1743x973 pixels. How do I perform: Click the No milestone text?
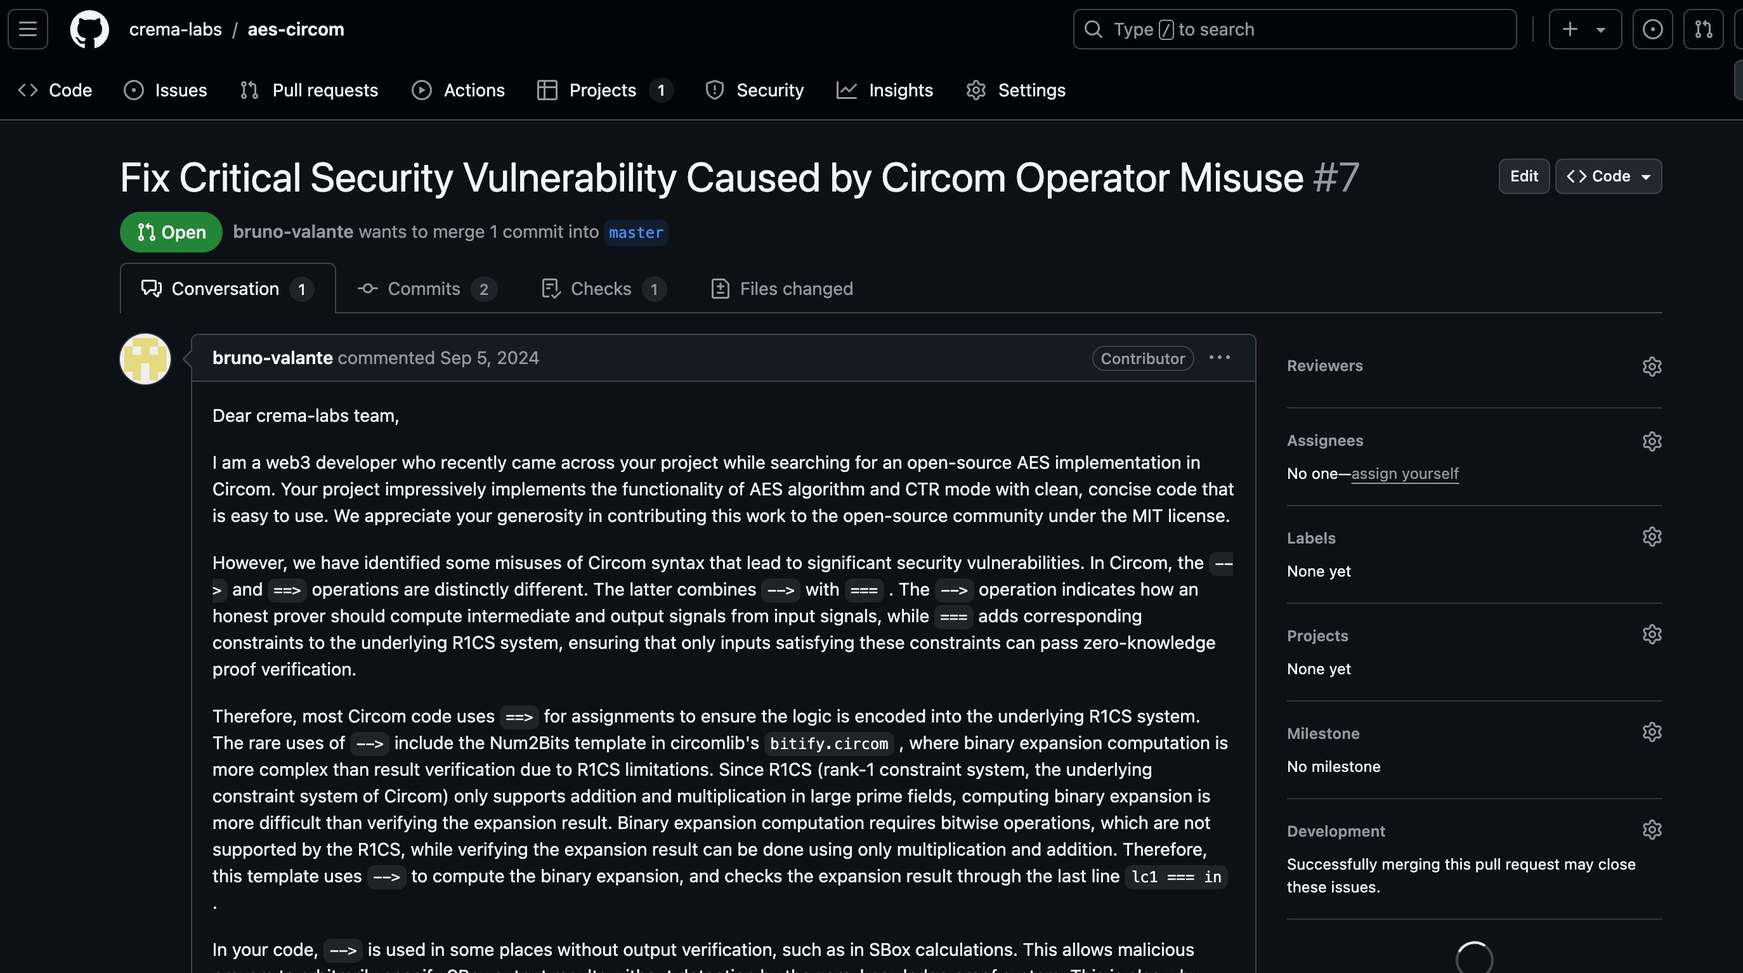[1333, 766]
